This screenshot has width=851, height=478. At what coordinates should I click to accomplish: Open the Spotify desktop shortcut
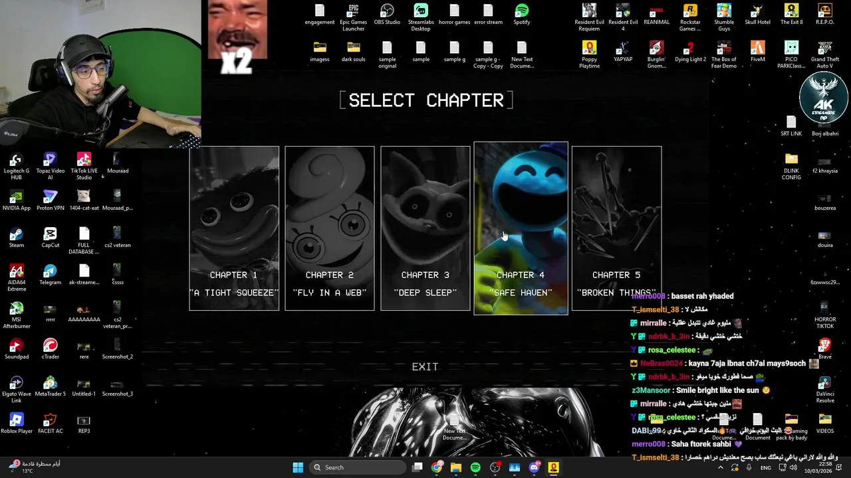click(522, 15)
